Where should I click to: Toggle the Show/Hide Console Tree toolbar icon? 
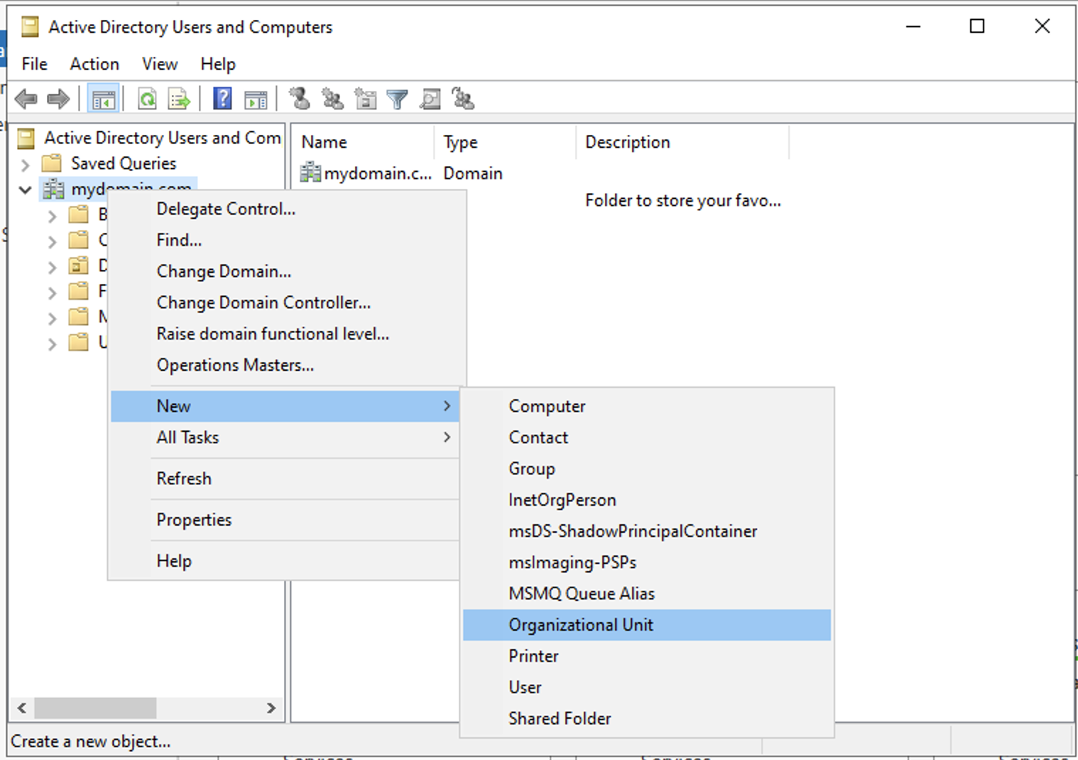[x=103, y=99]
